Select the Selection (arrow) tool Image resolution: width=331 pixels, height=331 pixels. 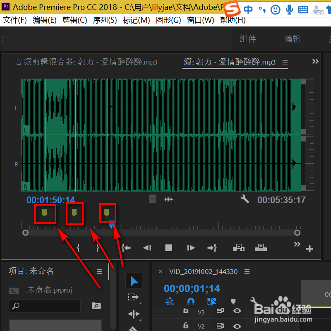[134, 281]
